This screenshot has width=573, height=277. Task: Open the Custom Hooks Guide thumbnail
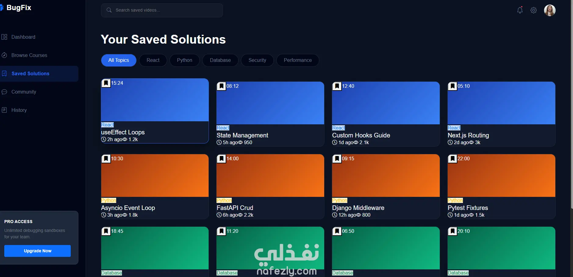(x=386, y=103)
